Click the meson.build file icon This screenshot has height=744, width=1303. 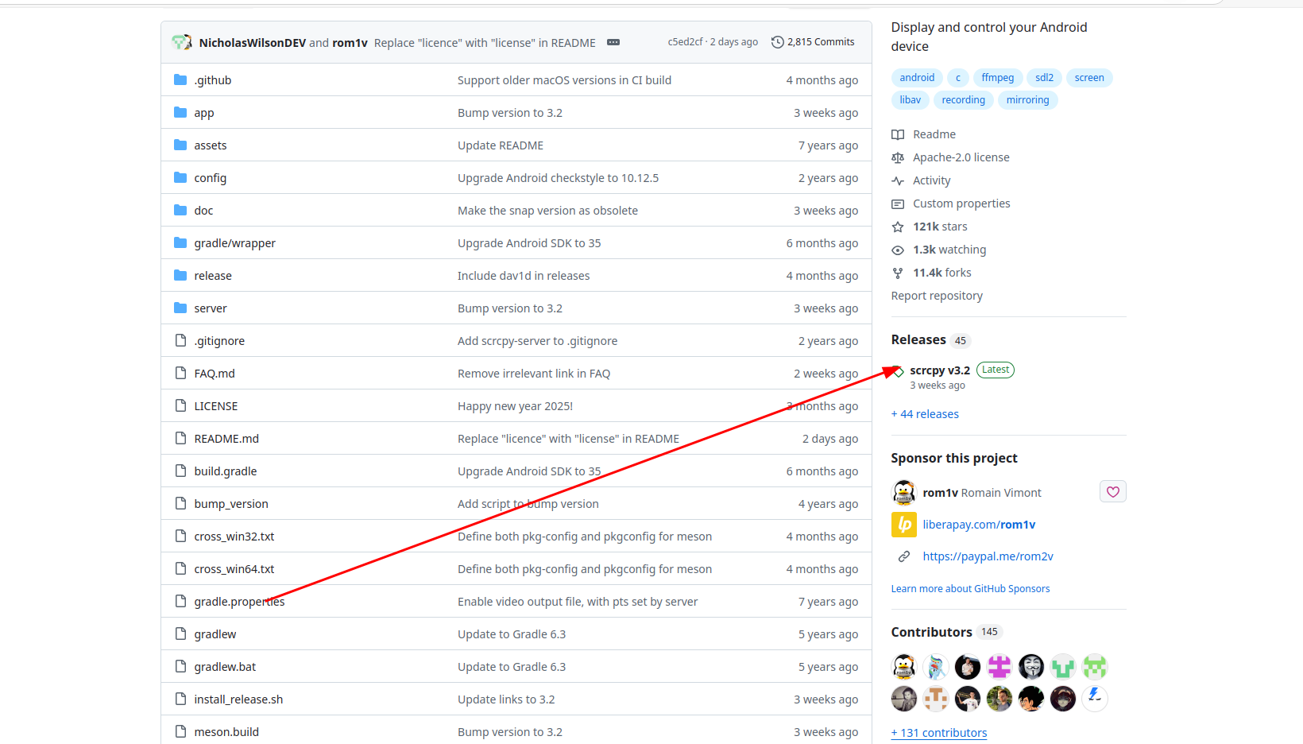(x=180, y=731)
